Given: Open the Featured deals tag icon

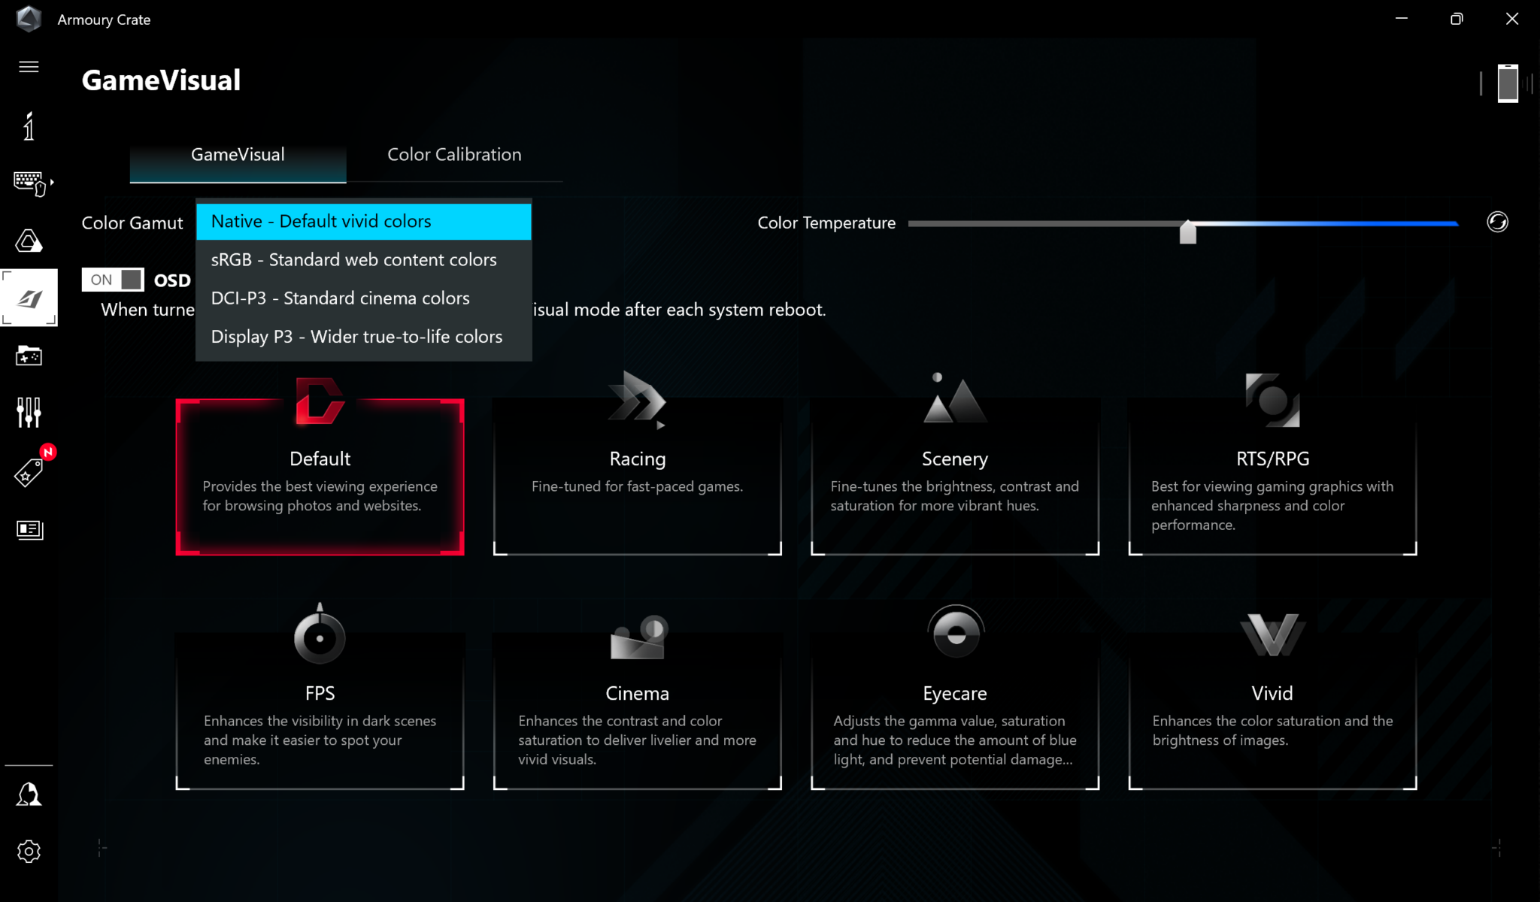Looking at the screenshot, I should tap(29, 473).
